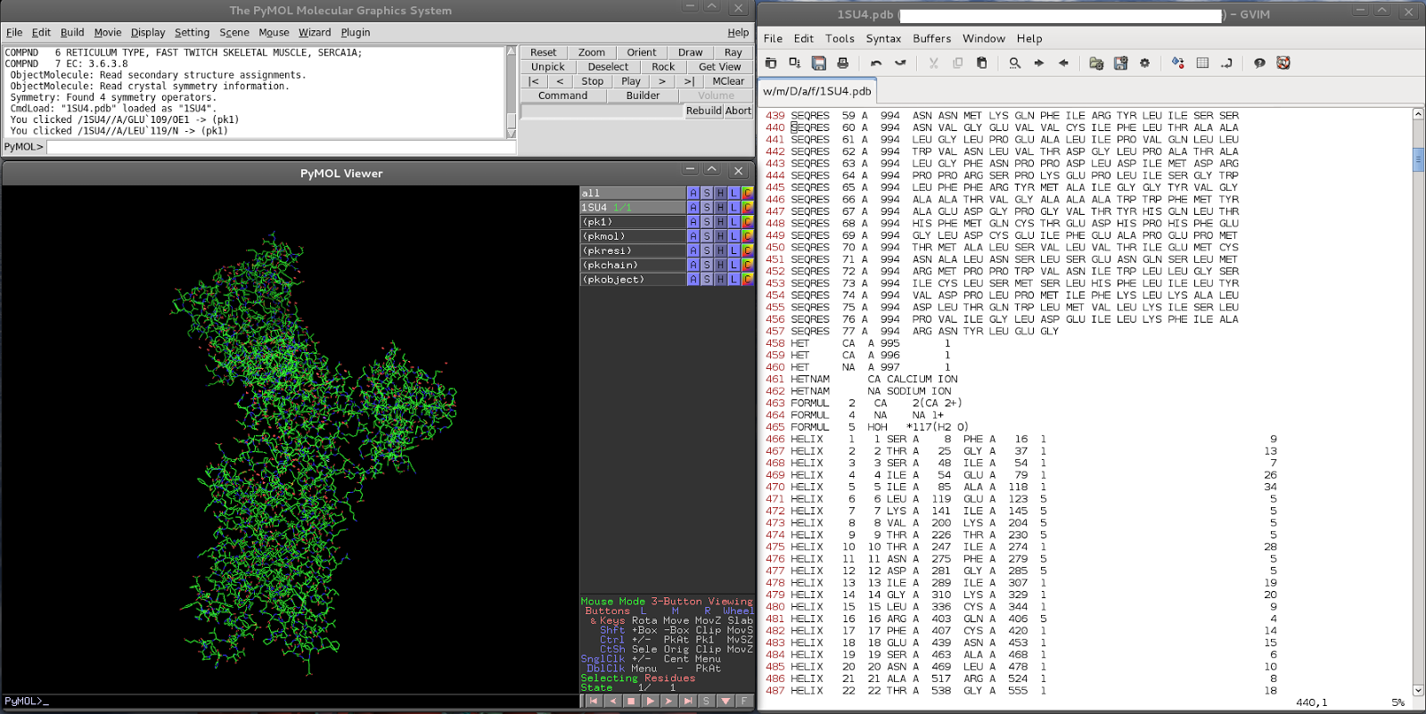Open the Hide (H) menu for (pkresi)

(720, 250)
